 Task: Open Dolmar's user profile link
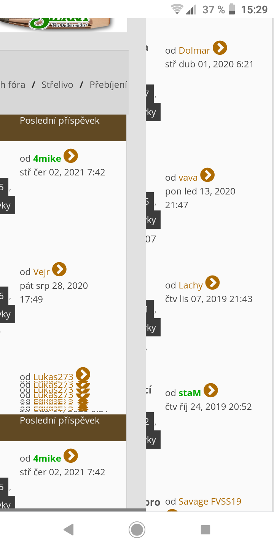194,51
